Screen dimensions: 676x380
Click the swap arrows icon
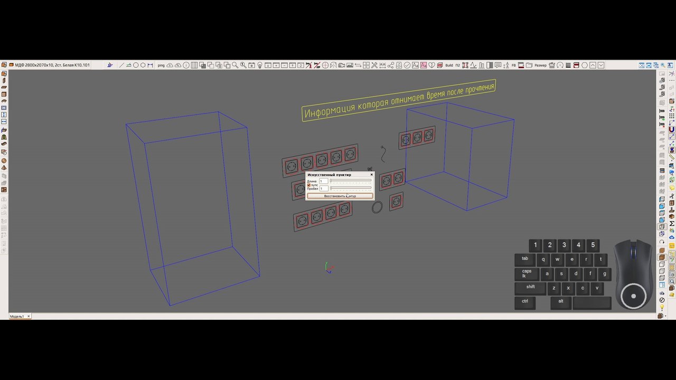tap(358, 65)
